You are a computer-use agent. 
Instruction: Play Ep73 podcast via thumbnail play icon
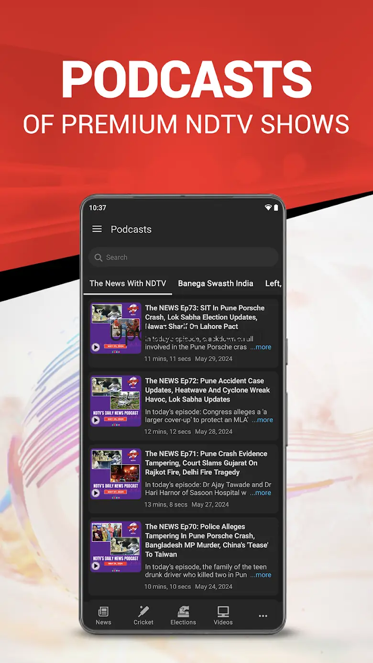(x=96, y=347)
